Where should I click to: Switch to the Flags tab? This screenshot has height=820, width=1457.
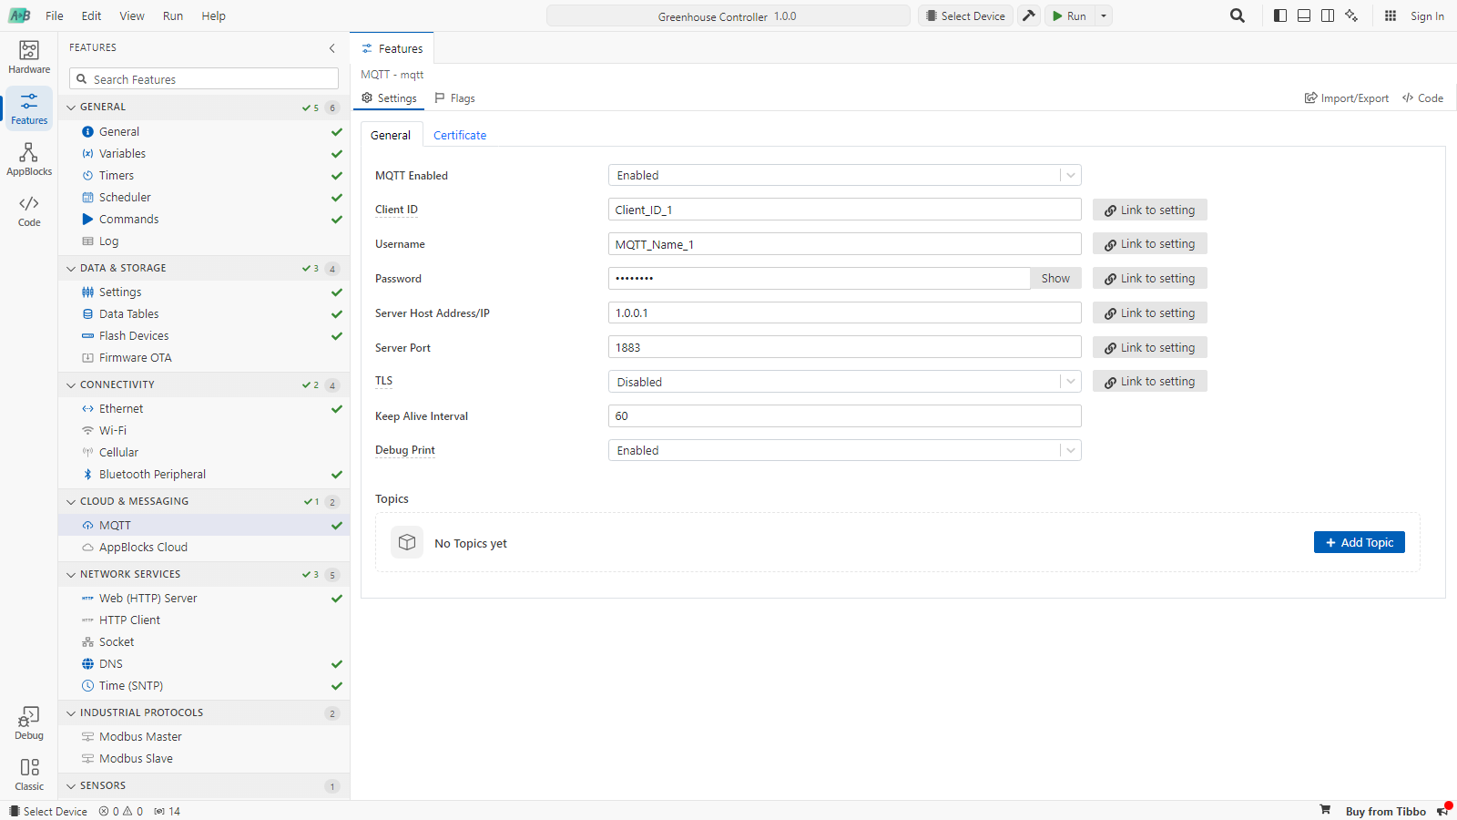[454, 98]
